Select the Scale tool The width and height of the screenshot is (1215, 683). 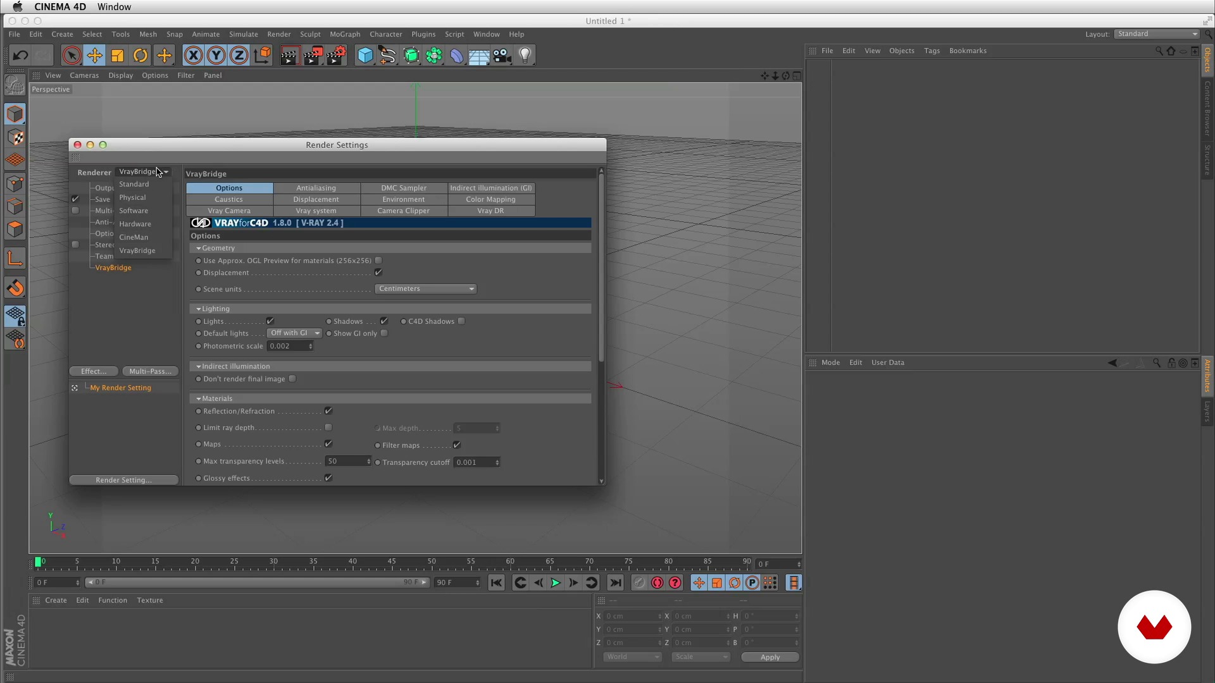coord(117,56)
